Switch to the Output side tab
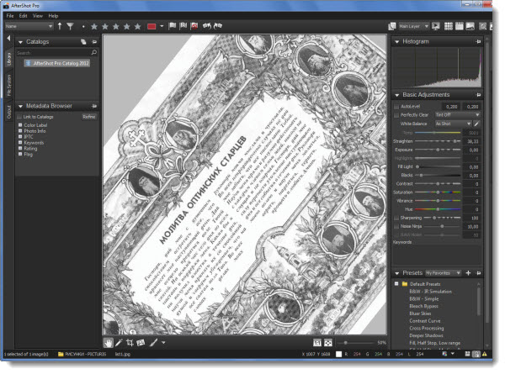The height and width of the screenshot is (374, 505). [9, 112]
